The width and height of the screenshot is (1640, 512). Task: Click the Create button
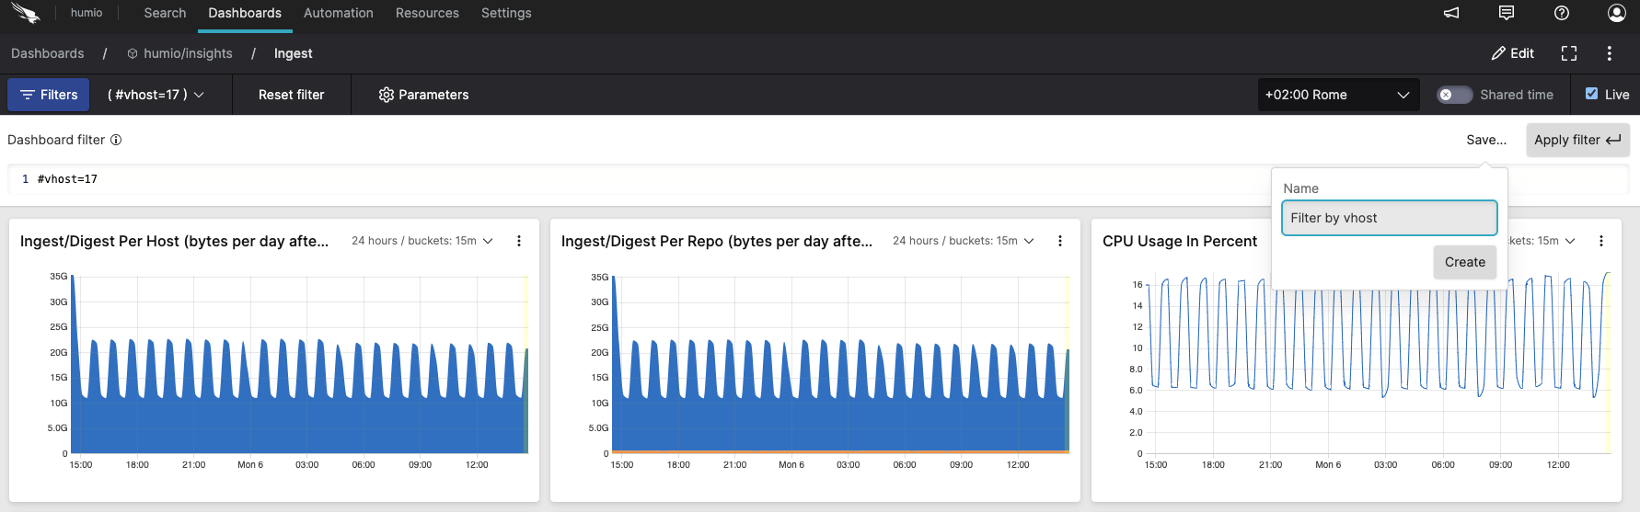pyautogui.click(x=1464, y=262)
